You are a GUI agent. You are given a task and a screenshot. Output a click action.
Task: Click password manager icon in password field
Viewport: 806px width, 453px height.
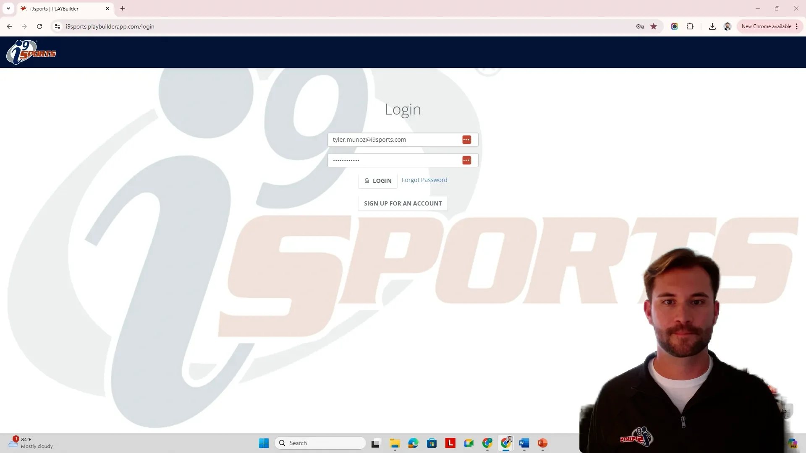466,160
